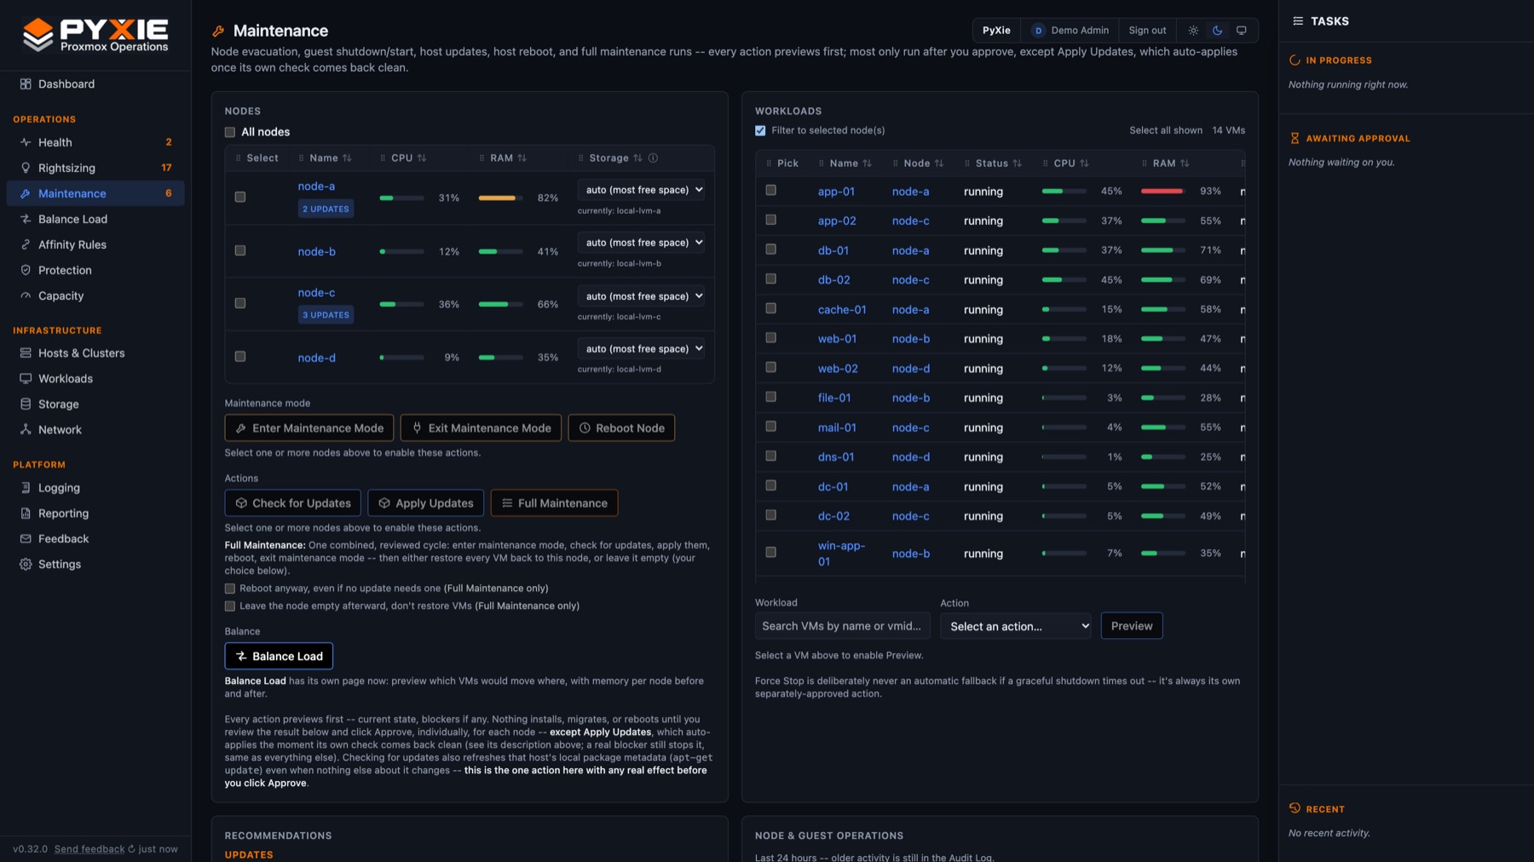Click Enter Maintenance Mode button

click(x=309, y=428)
